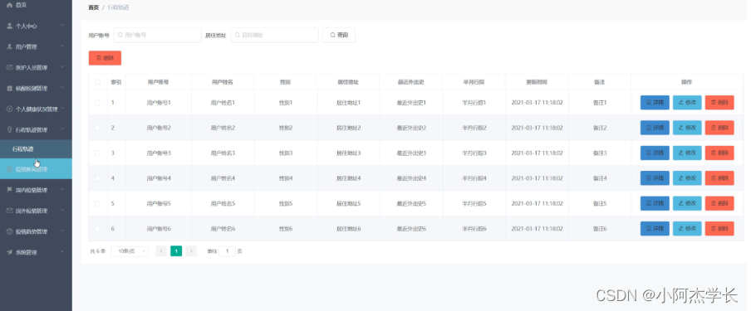Click the previous page arrow in pagination
Screen dimensions: 751x311
click(x=161, y=251)
